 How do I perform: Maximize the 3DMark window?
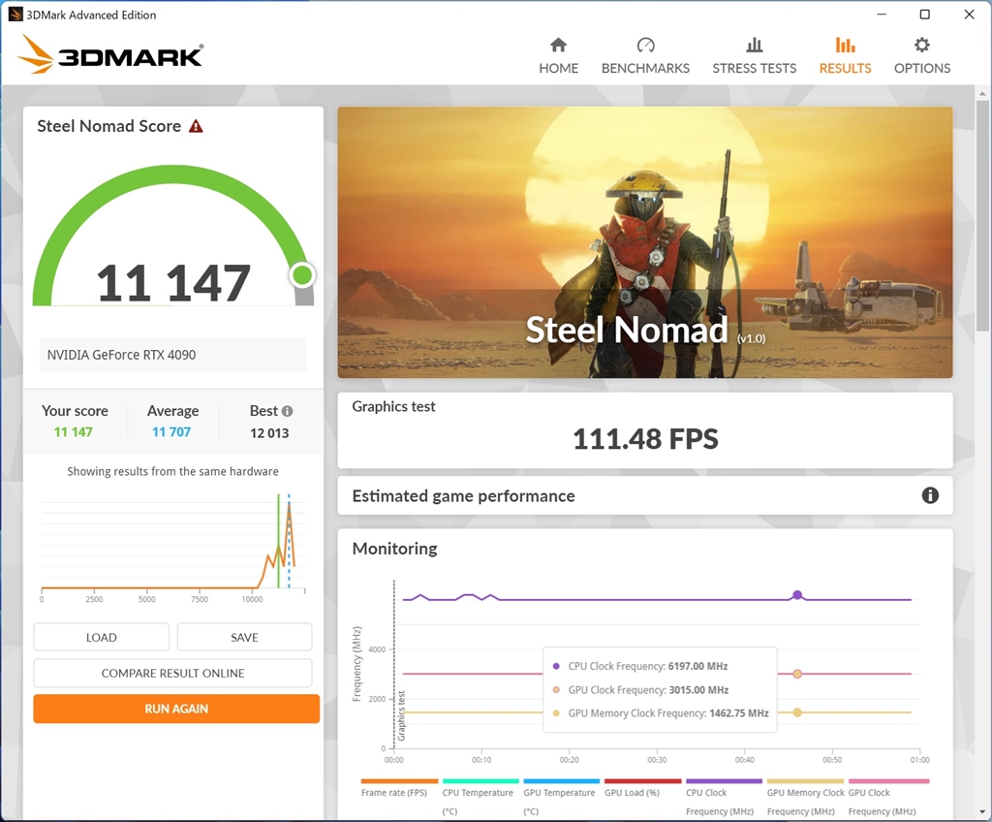point(925,14)
